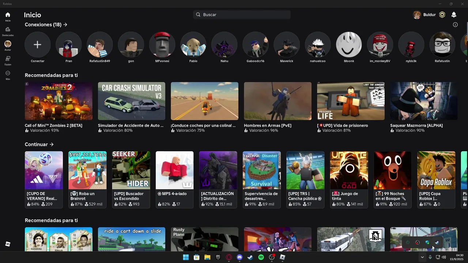
Task: Continue the Copa Roblox game card
Action: (436, 180)
